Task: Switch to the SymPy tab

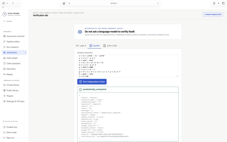Action: [95, 46]
